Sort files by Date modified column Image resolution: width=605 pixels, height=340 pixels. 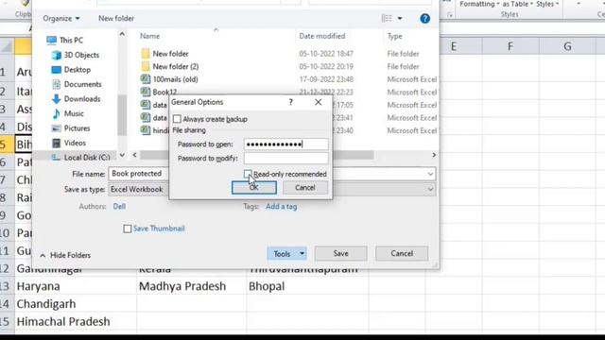(x=322, y=36)
